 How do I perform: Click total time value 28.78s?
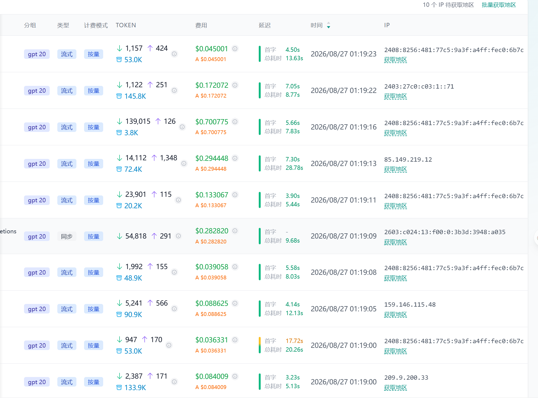click(294, 168)
